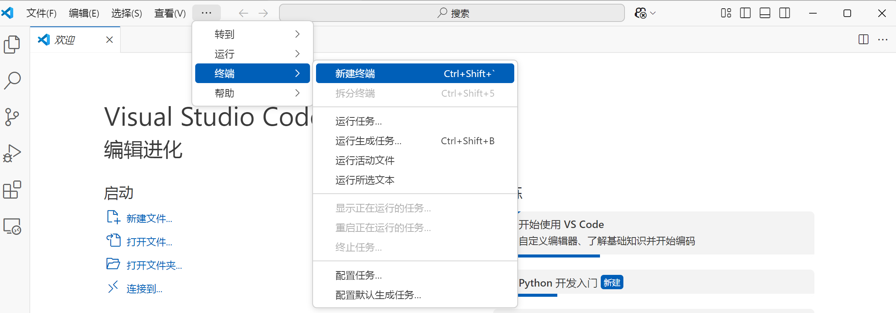Click the open file icon beside 打开文件
896x313 pixels.
113,240
